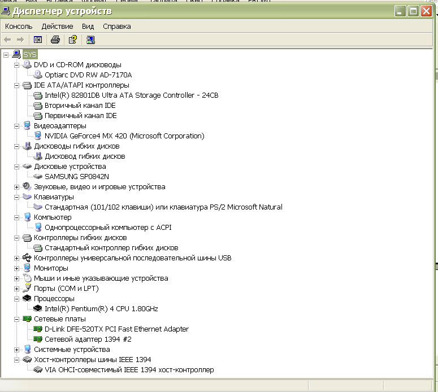
Task: Click the Хост-контроллеры шины IEEE 1394 icon
Action: pos(27,359)
